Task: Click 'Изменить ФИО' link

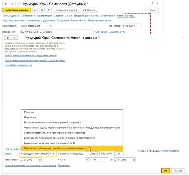Action: click(x=117, y=32)
